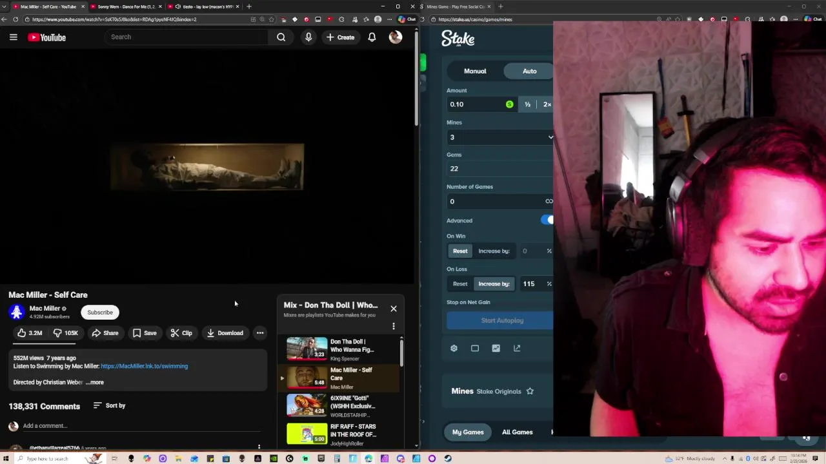This screenshot has height=464, width=826.
Task: Toggle the Advanced switch in Stake
Action: point(547,220)
